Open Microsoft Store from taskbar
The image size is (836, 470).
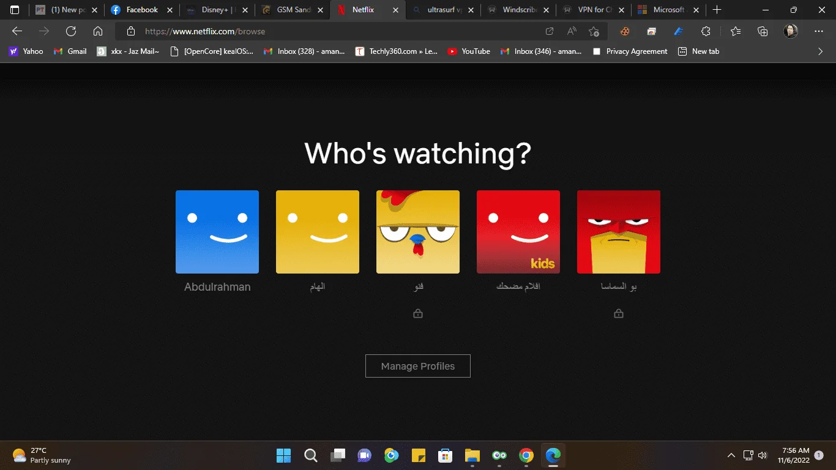[x=445, y=455]
